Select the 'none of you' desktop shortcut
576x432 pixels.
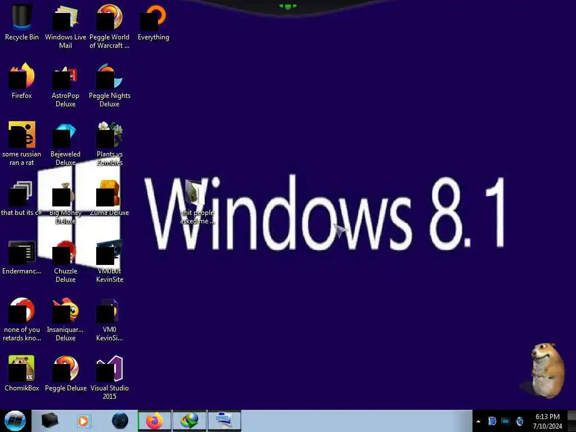(x=22, y=319)
